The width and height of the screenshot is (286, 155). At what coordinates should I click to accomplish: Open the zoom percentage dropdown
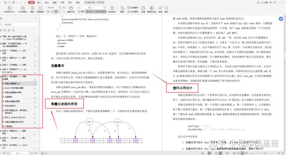[56, 8]
